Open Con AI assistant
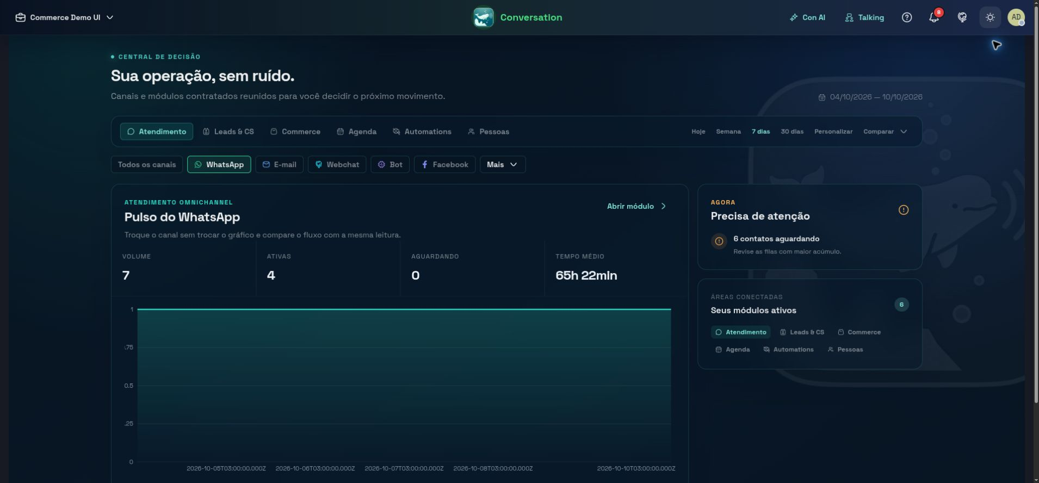Image resolution: width=1039 pixels, height=483 pixels. click(807, 17)
